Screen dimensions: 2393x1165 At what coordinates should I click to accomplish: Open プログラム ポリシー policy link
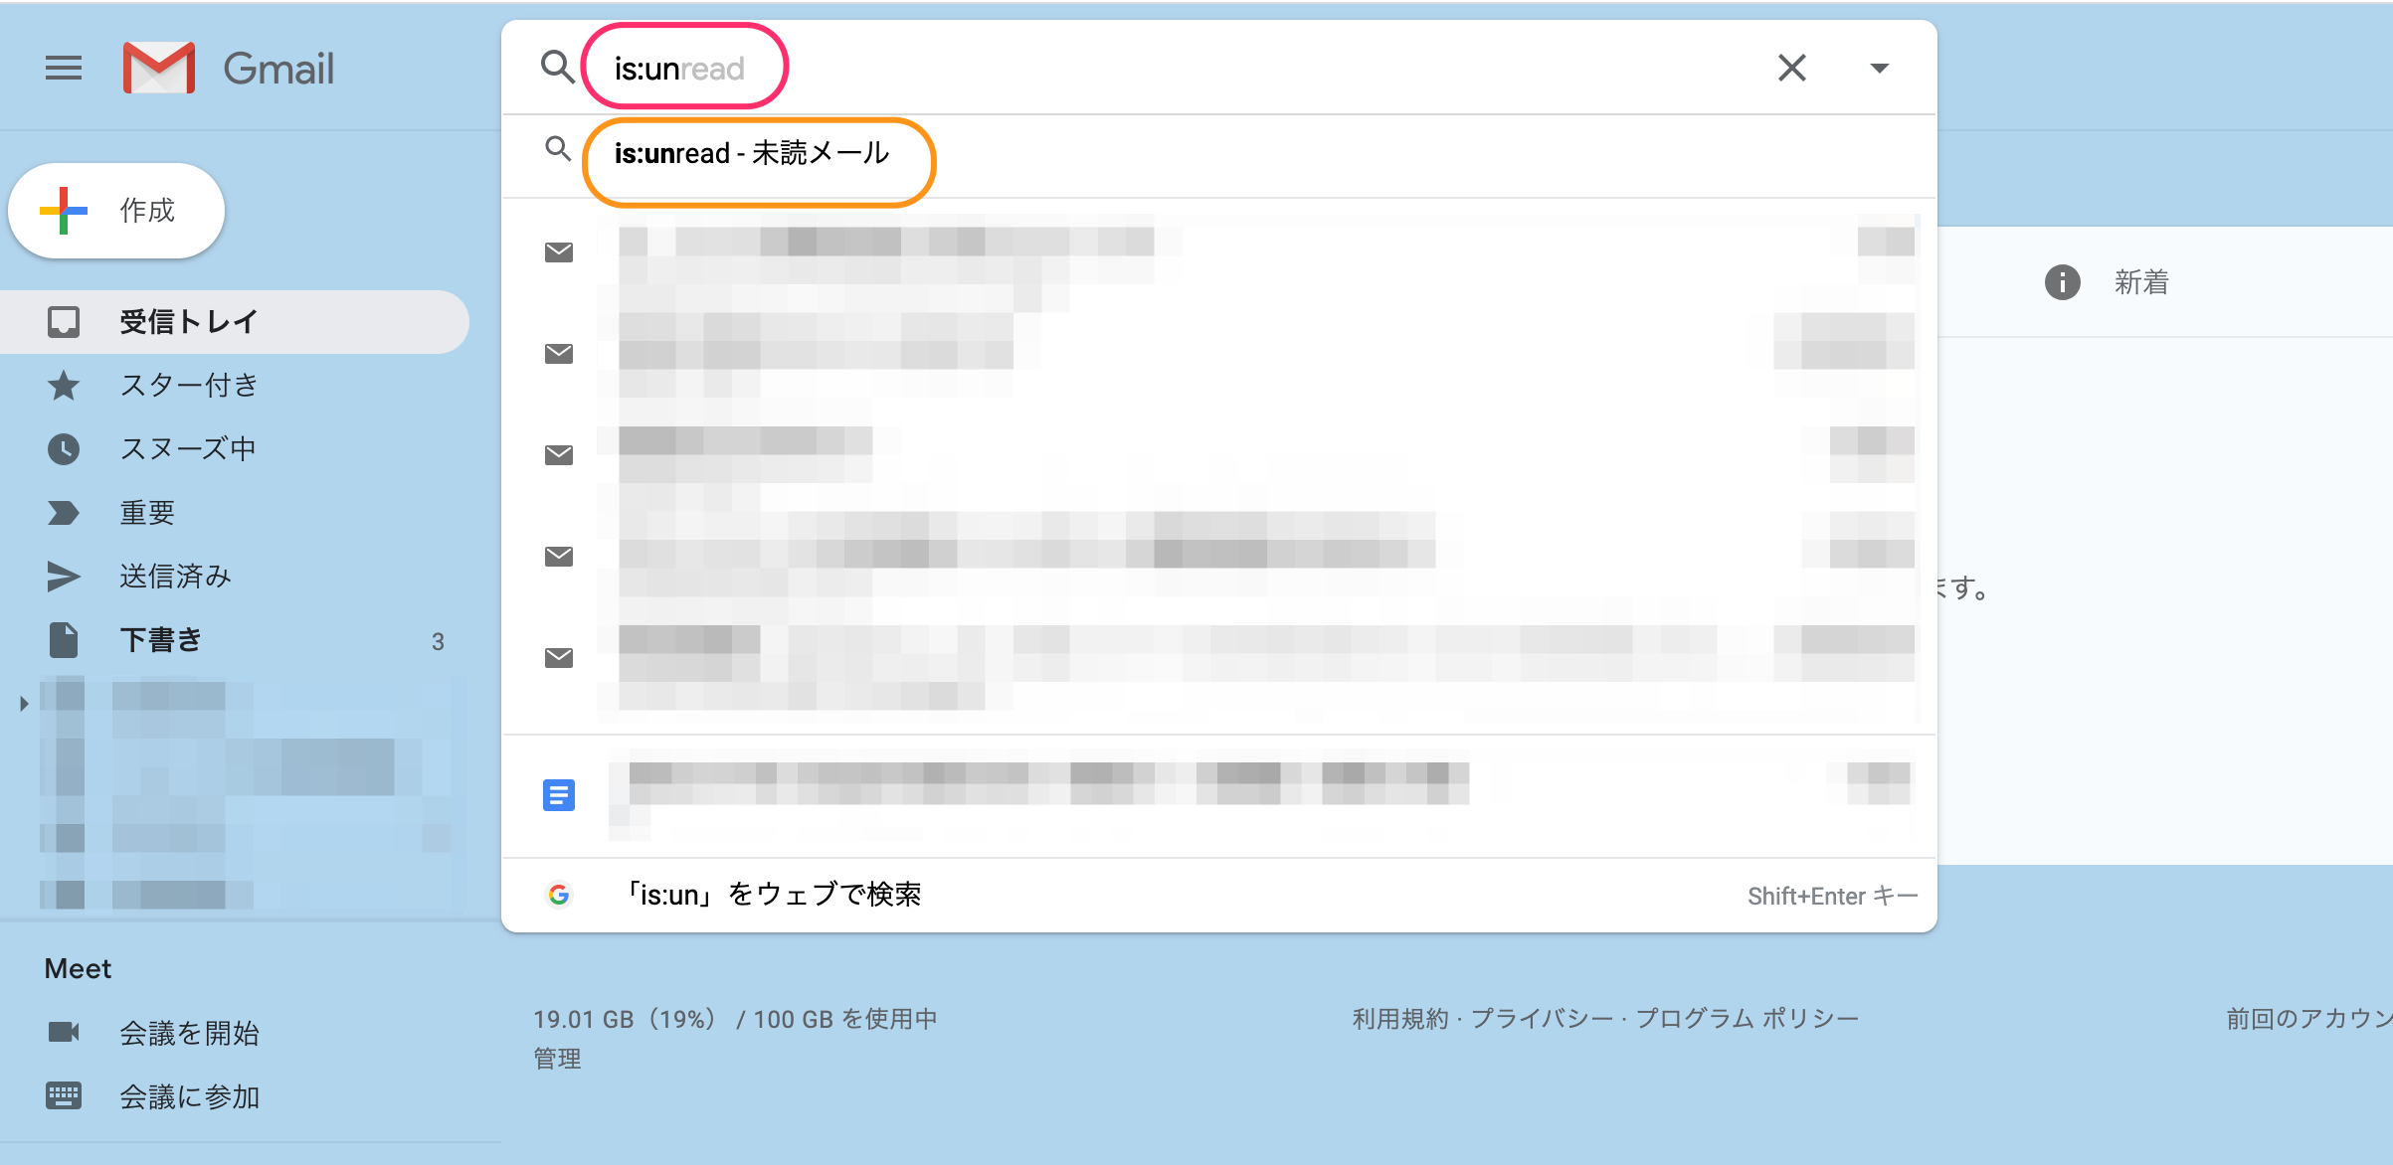[x=1748, y=1019]
